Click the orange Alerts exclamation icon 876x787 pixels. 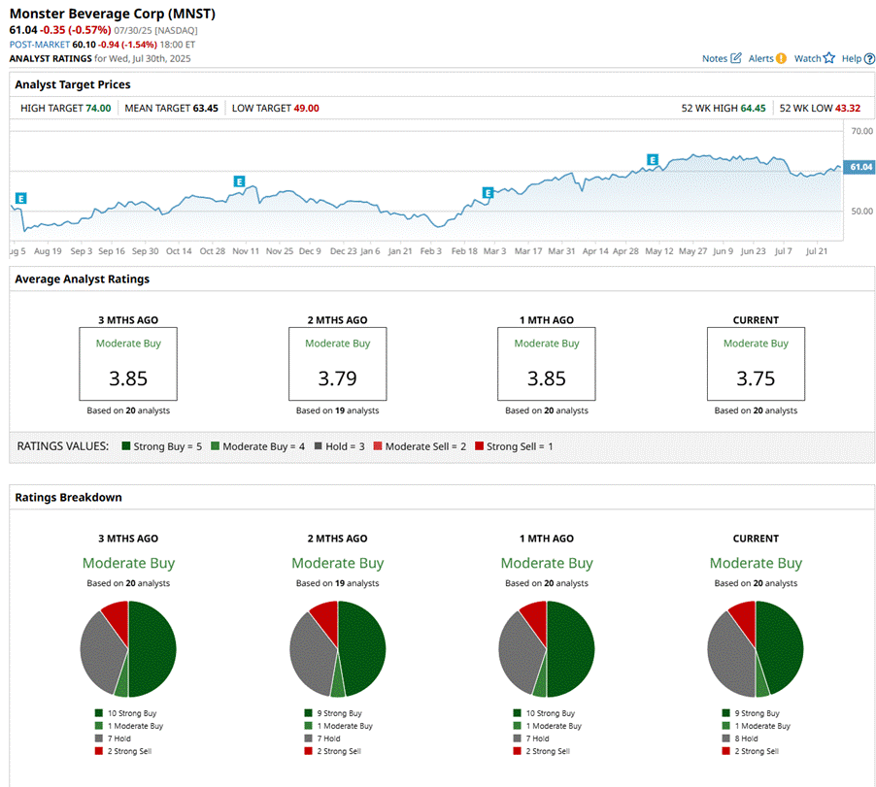781,58
